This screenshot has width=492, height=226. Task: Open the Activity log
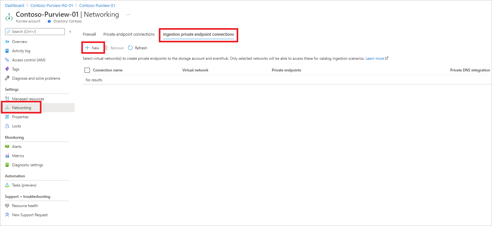pos(21,51)
